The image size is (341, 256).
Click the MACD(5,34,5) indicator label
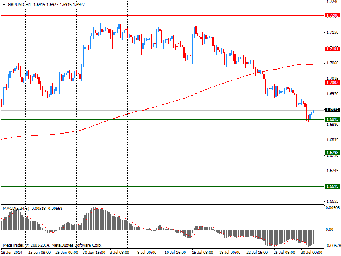16,209
